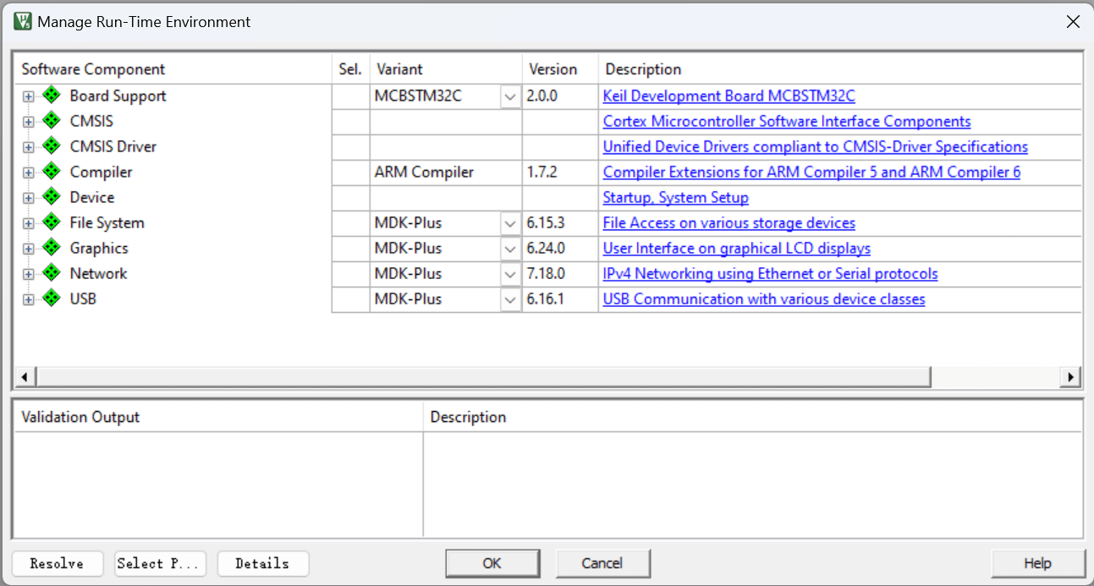Open the IPv4 Networking description link
The image size is (1094, 586).
point(770,274)
